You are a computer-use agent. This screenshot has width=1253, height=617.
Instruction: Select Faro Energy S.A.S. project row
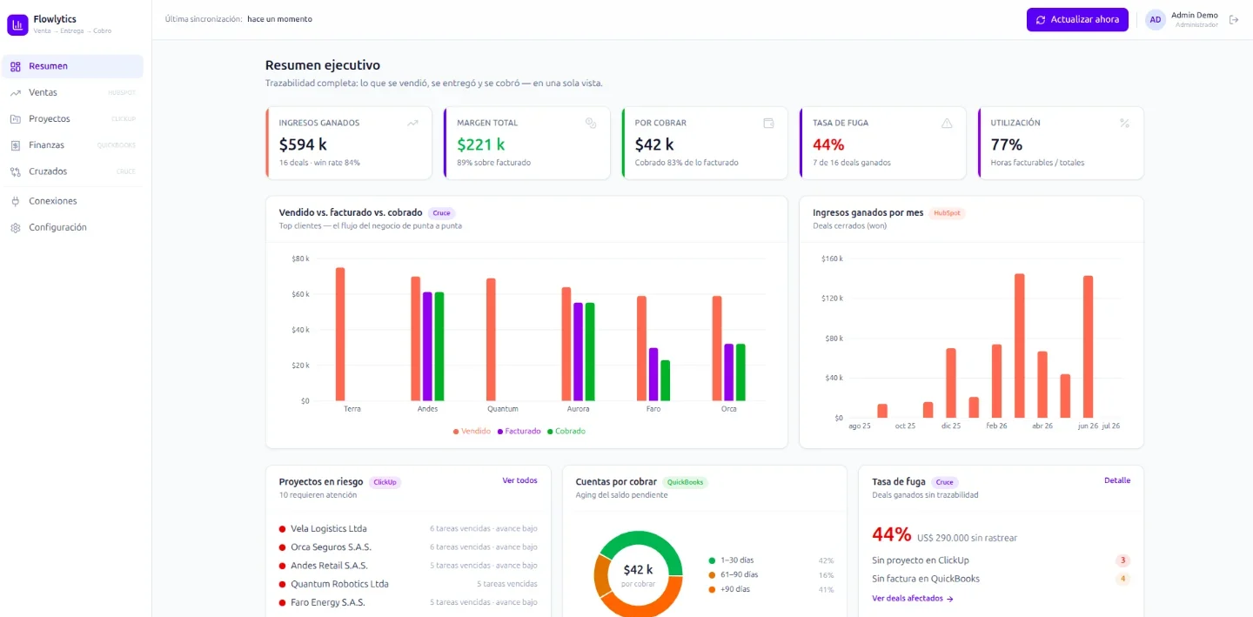pyautogui.click(x=408, y=602)
